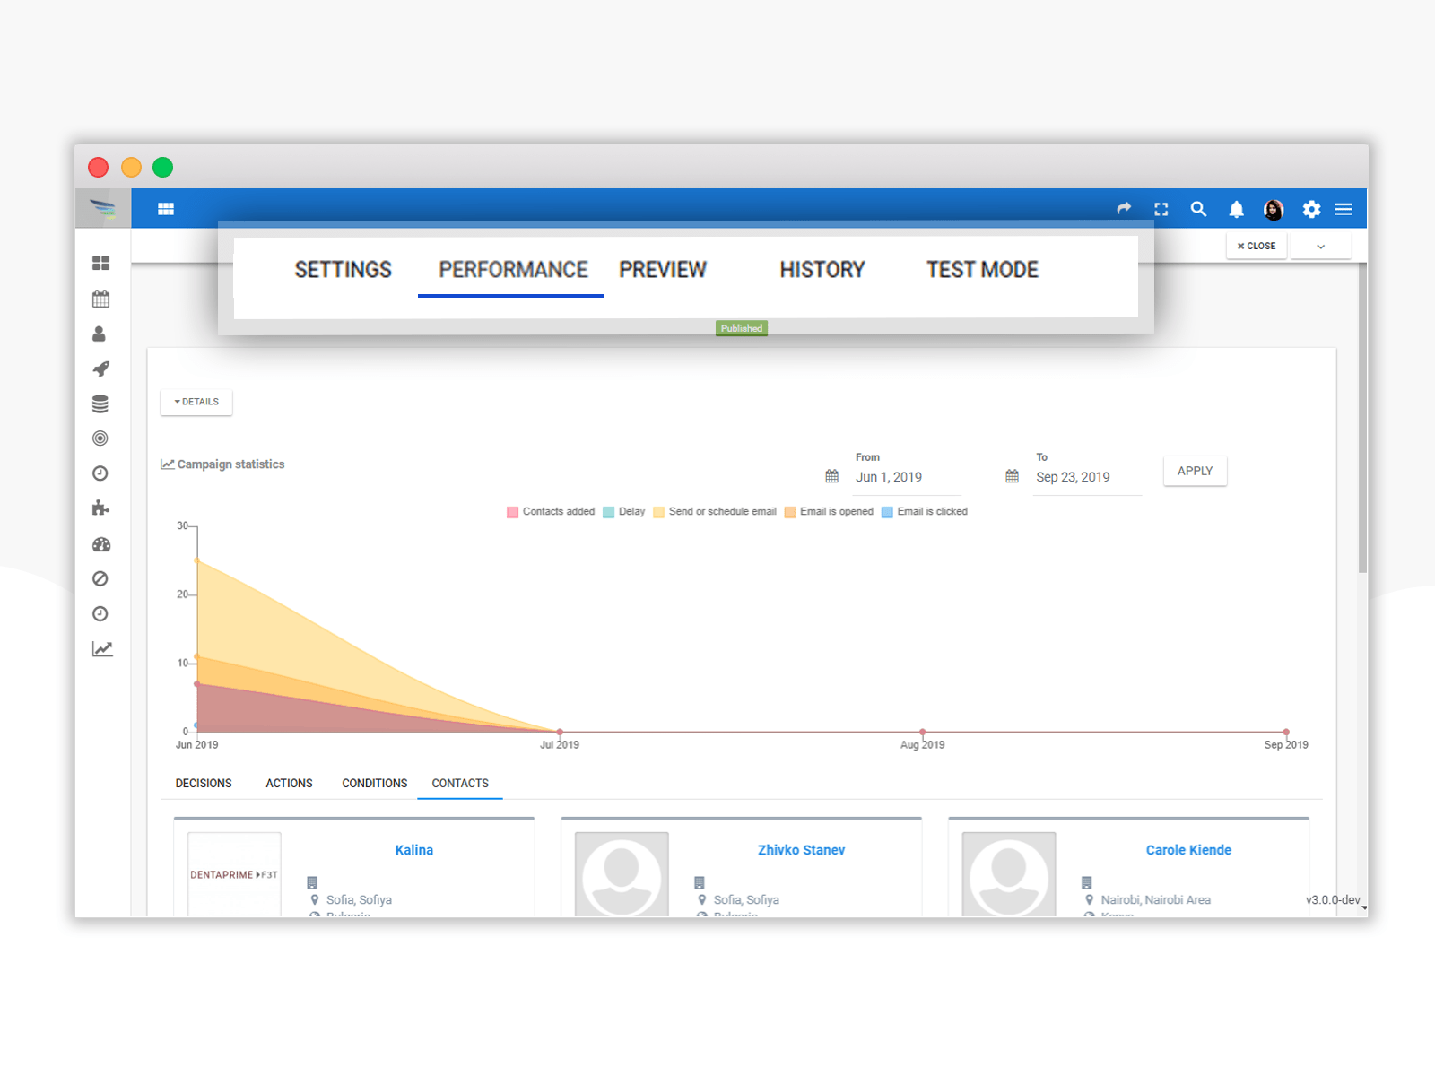This screenshot has width=1435, height=1076.
Task: Open the user avatar profile menu
Action: click(1274, 210)
